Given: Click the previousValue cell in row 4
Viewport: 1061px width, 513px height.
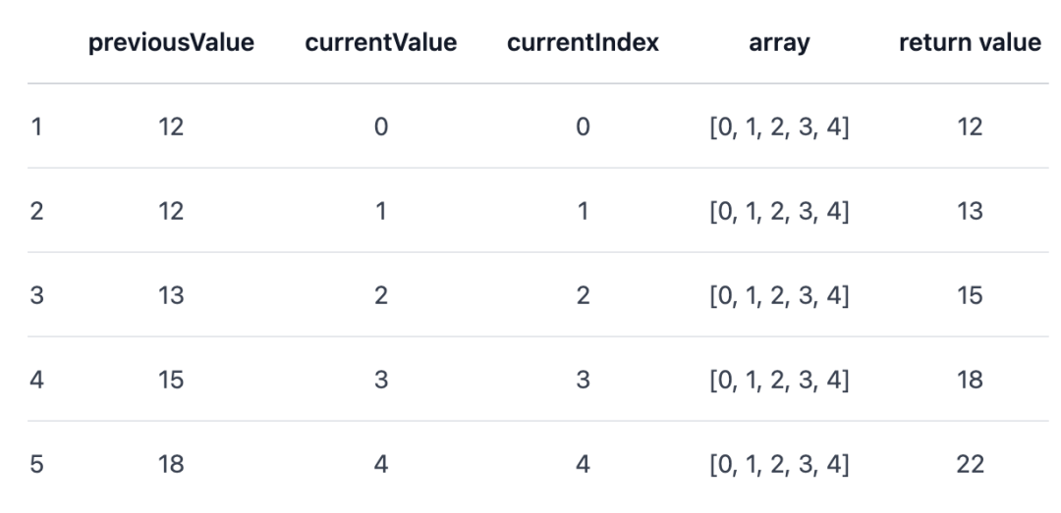Looking at the screenshot, I should 172,380.
